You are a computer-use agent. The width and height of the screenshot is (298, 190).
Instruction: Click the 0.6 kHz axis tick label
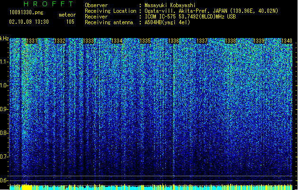4,180
